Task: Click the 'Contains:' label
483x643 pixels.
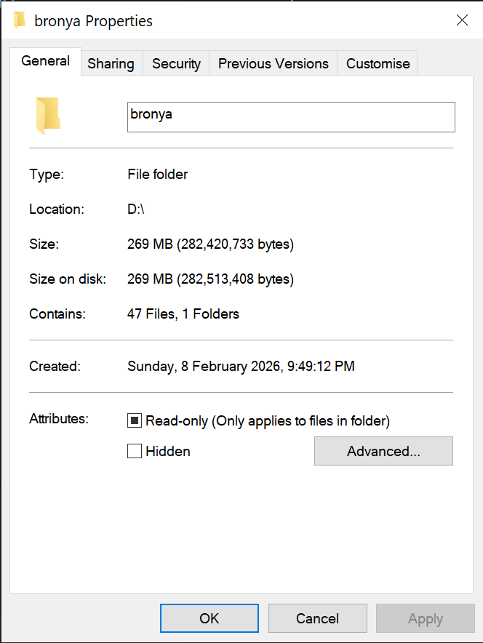Action: click(x=57, y=313)
